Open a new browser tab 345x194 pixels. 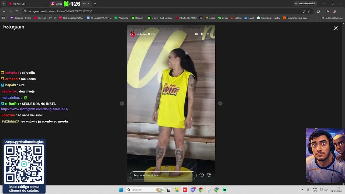click(95, 4)
